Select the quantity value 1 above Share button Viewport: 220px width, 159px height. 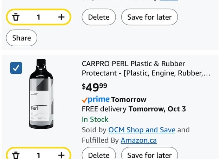(39, 17)
